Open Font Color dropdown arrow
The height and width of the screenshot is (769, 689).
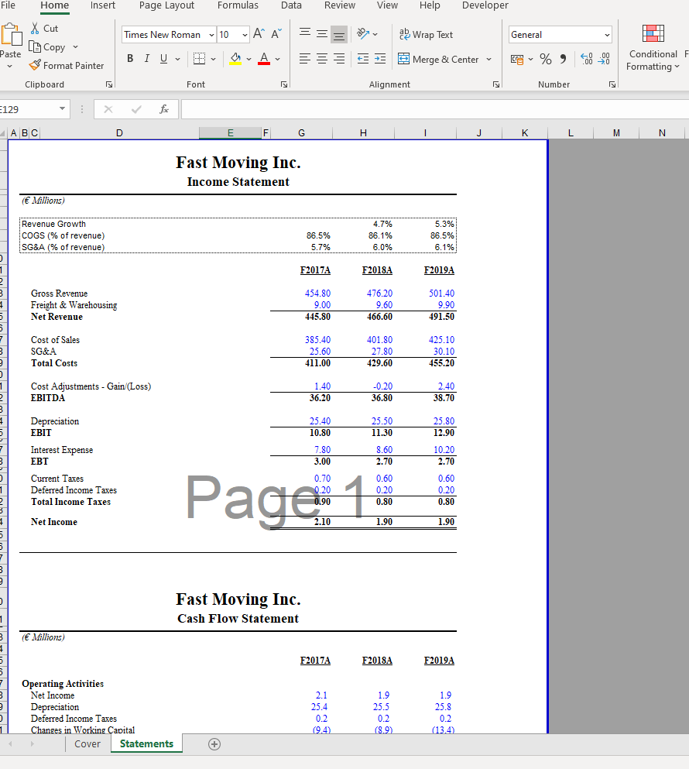coord(278,60)
